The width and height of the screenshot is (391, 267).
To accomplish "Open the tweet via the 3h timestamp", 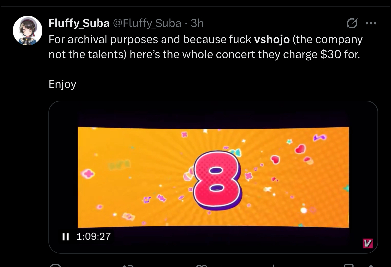I will (x=197, y=23).
